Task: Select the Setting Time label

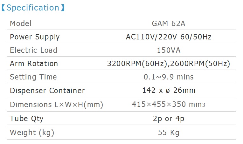Action: pos(33,77)
